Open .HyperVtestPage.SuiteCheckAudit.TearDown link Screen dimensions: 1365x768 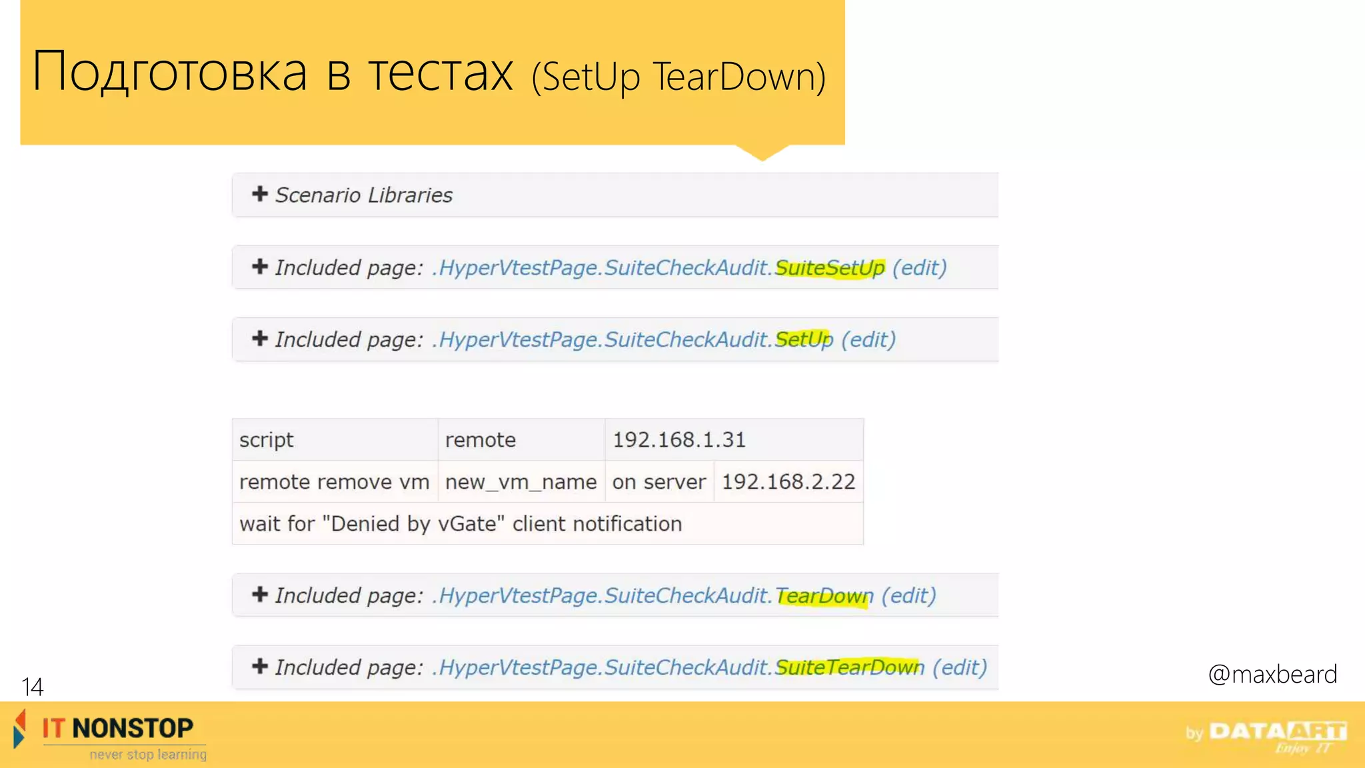point(652,595)
